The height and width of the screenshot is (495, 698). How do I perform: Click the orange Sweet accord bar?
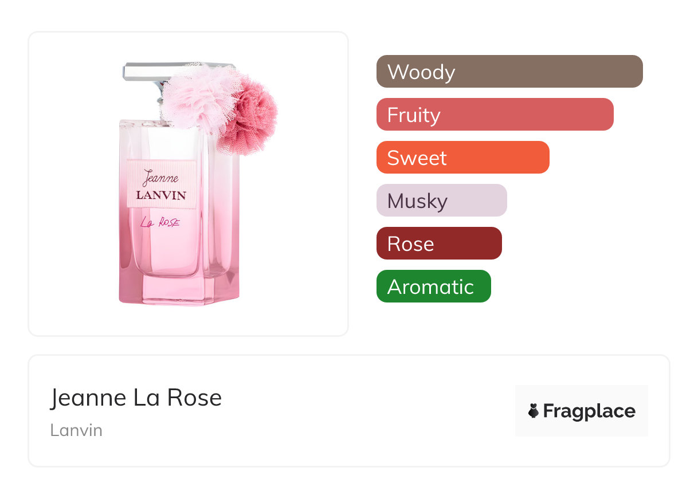[x=462, y=158]
